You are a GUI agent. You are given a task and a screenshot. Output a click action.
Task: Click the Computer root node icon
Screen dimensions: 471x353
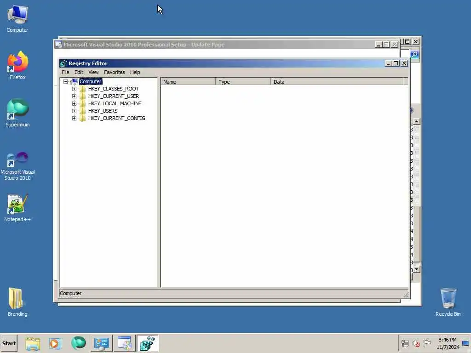point(74,81)
